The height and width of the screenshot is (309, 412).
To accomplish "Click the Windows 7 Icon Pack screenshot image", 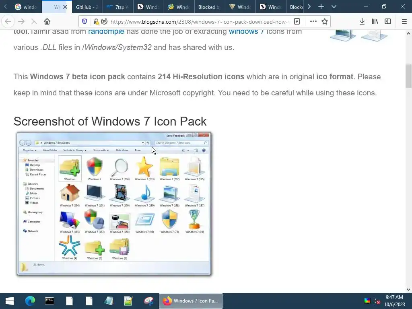I will coord(114,204).
